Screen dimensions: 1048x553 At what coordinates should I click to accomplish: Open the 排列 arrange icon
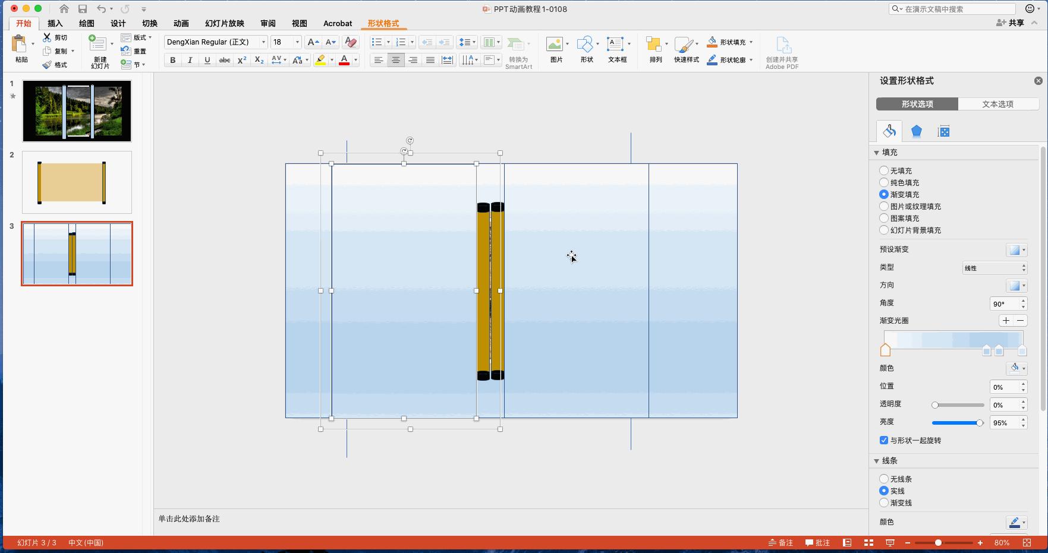(x=655, y=49)
